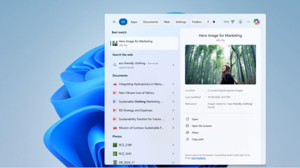Click Mission of Contoso Sustainable F... name
Viewport: 300px width, 168px height.
(141, 128)
